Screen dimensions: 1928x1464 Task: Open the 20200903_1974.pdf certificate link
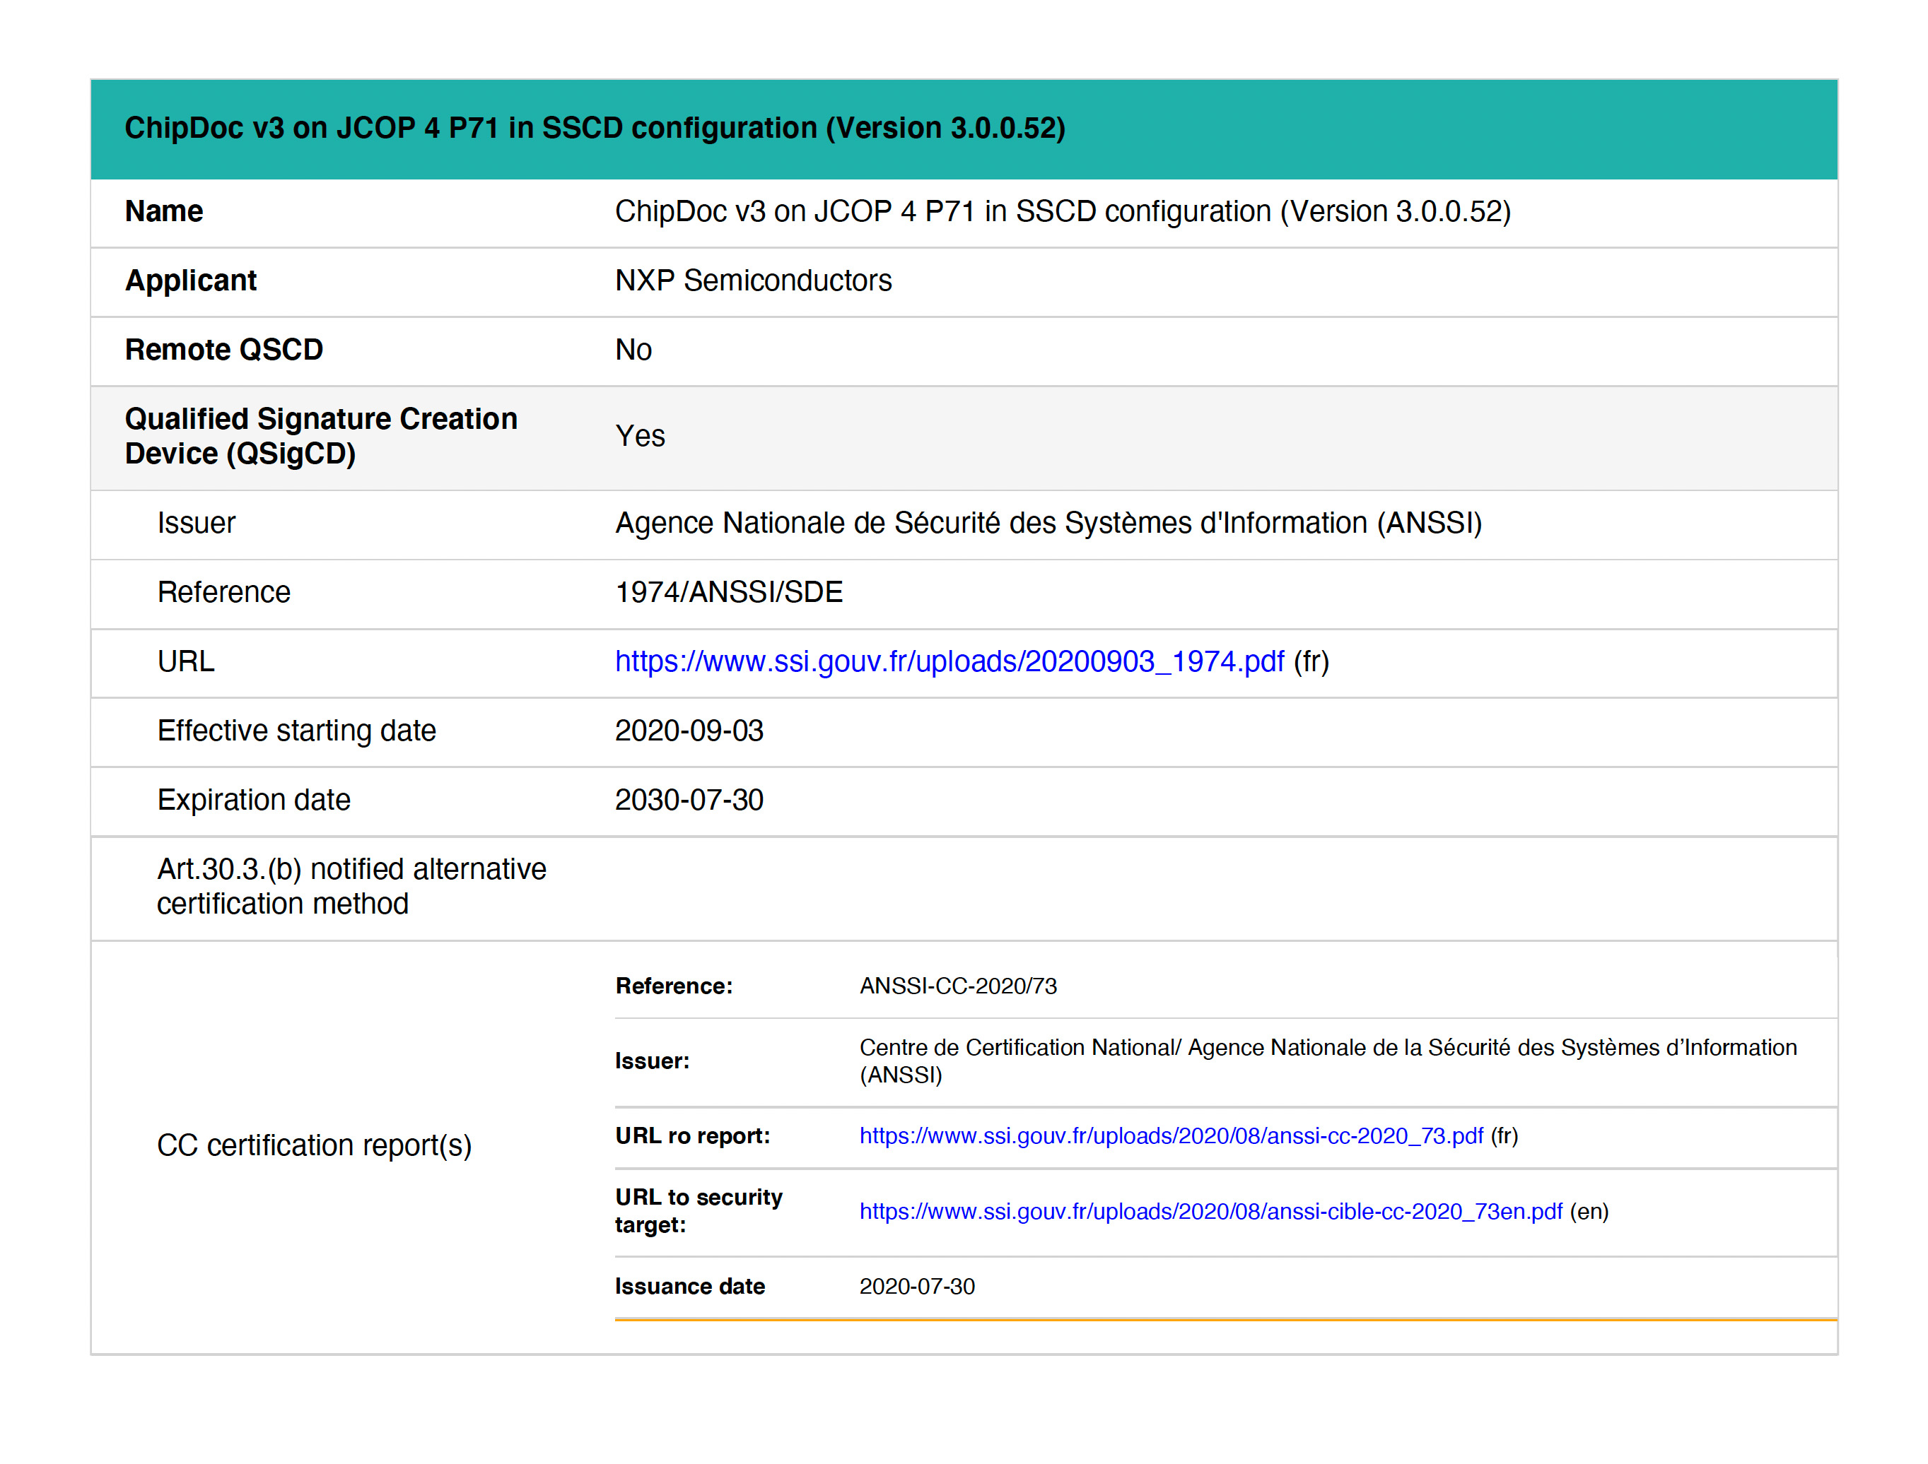pyautogui.click(x=949, y=661)
